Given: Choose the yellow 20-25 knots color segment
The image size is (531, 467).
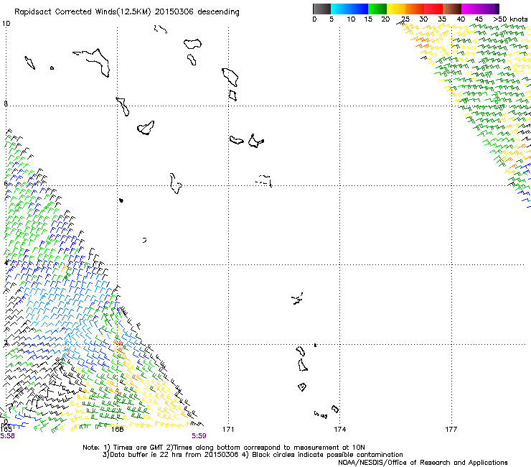Looking at the screenshot, I should coord(396,9).
